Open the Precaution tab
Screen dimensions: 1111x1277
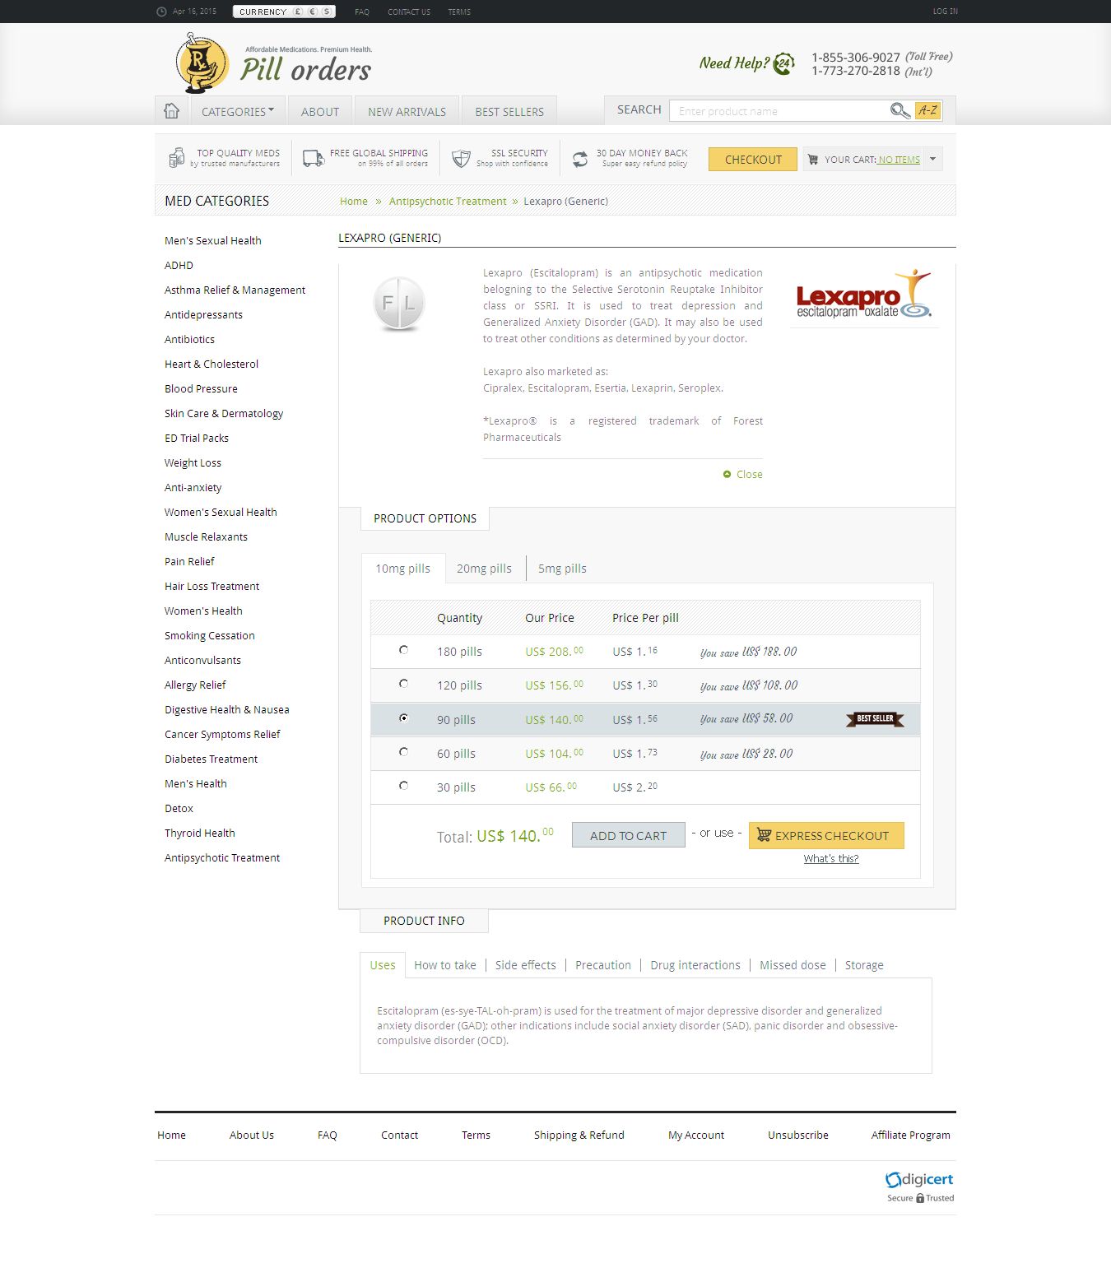click(603, 965)
